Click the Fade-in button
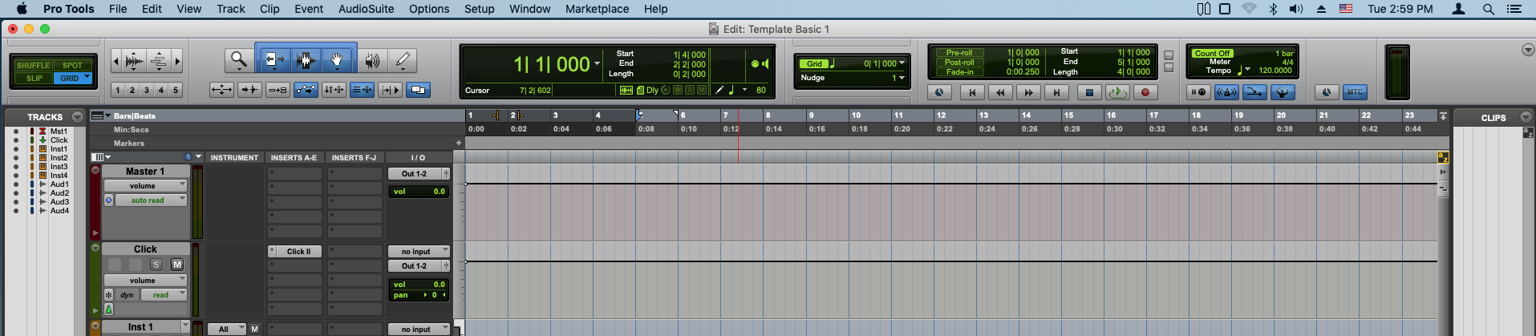1536x336 pixels. [959, 72]
